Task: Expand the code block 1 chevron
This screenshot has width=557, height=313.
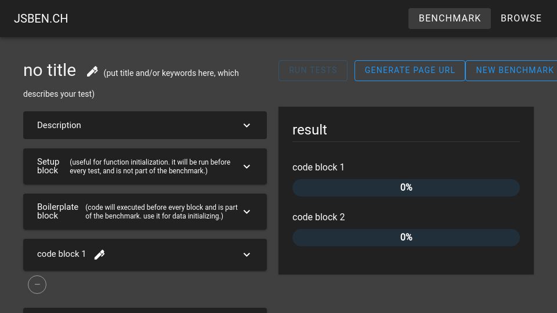Action: tap(247, 254)
